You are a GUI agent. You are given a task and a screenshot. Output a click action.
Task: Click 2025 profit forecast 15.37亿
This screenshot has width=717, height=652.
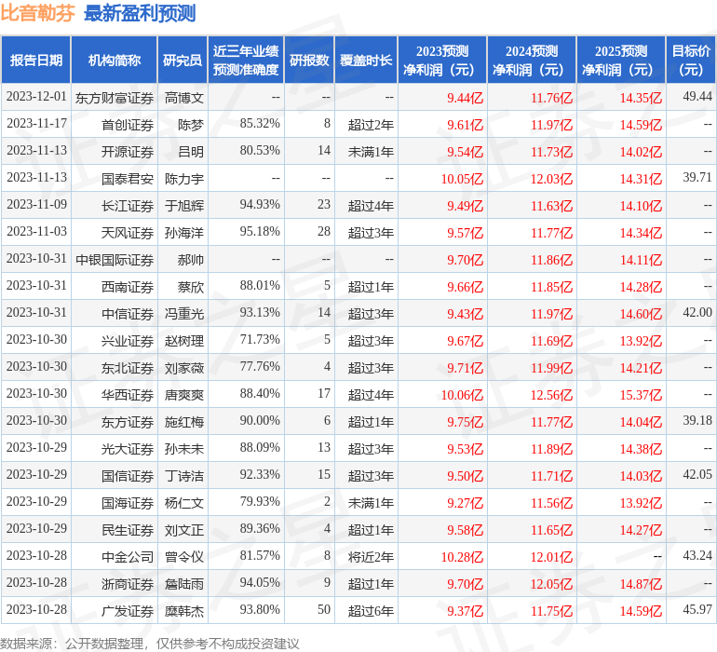tap(641, 395)
